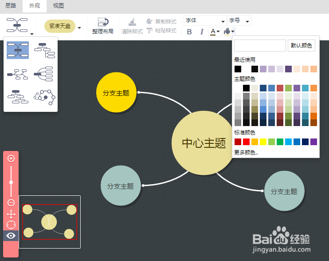Screen dimensions: 329x261
Task: Click the 整理布局 arrange layout icon
Action: point(103,22)
